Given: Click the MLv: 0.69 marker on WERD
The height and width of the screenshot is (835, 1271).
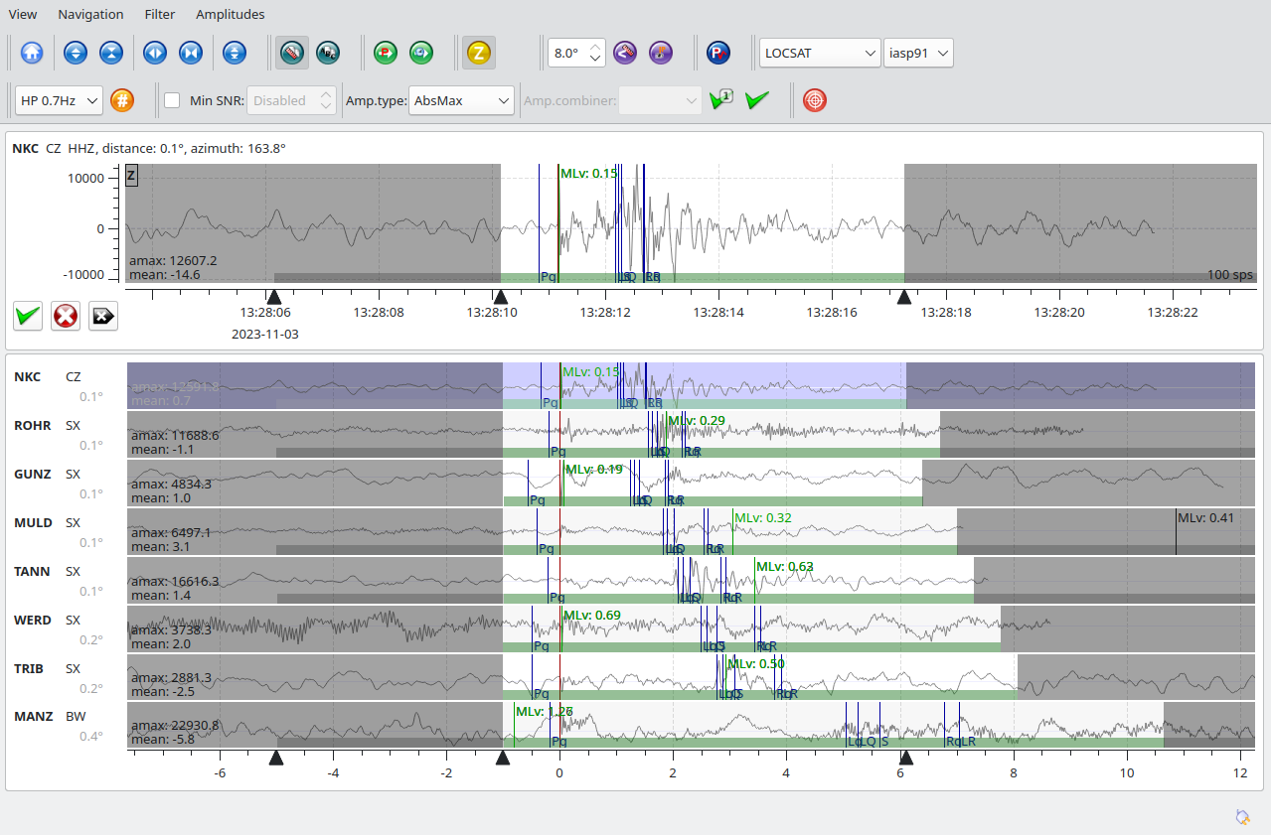Looking at the screenshot, I should (592, 615).
